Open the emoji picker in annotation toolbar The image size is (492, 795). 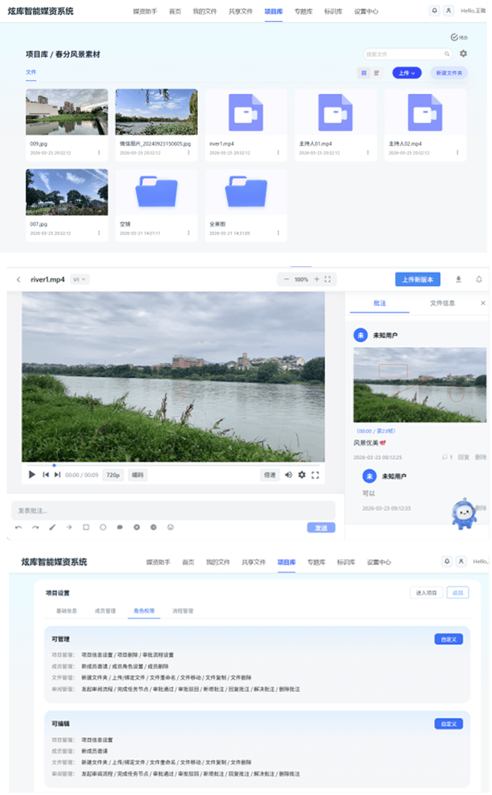[171, 527]
